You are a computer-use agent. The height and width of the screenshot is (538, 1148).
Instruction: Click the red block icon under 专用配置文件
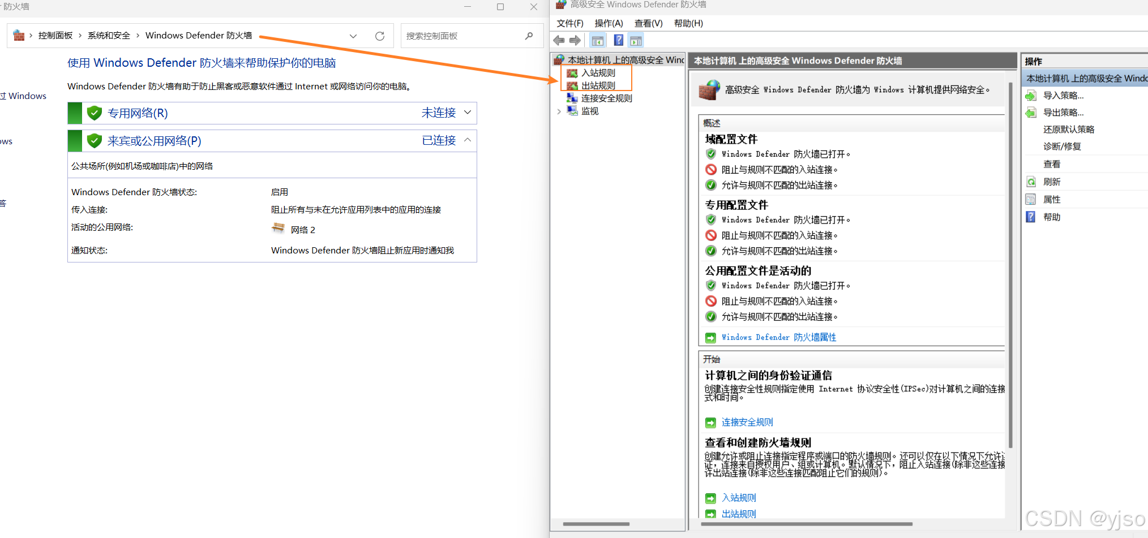pyautogui.click(x=711, y=235)
